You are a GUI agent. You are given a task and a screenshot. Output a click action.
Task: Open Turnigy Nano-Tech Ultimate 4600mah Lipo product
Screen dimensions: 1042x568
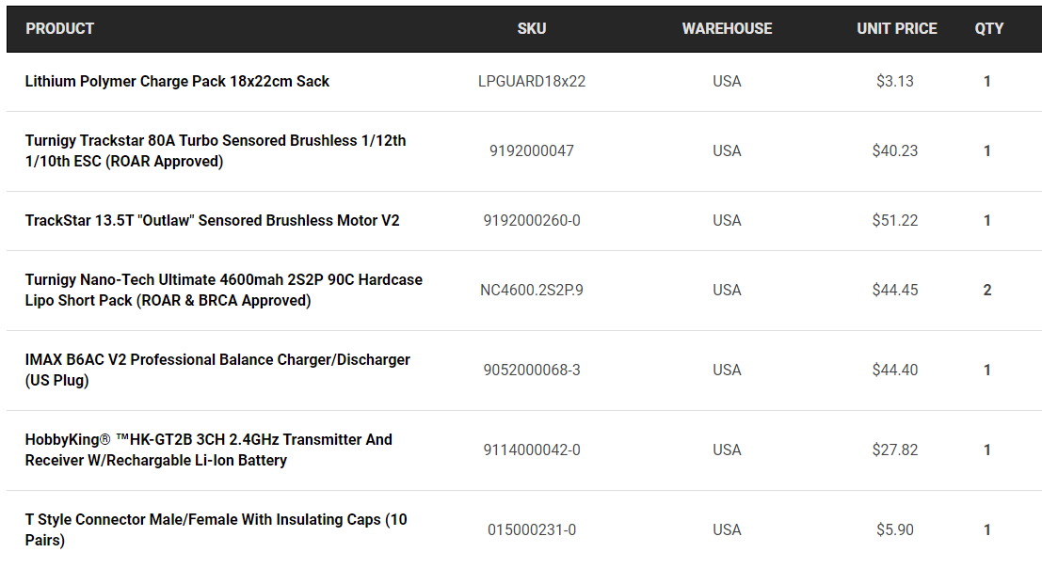(x=224, y=290)
